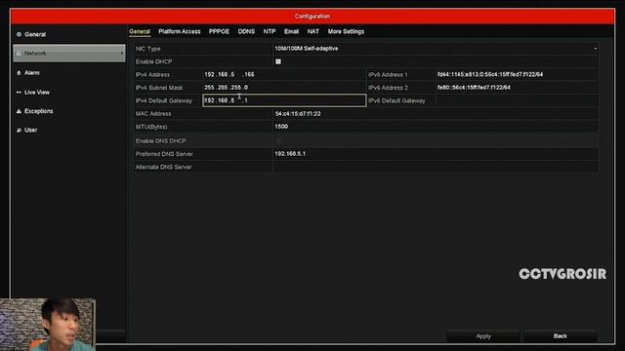The height and width of the screenshot is (351, 625).
Task: Click the Preferred DNS Server field
Action: tap(436, 154)
